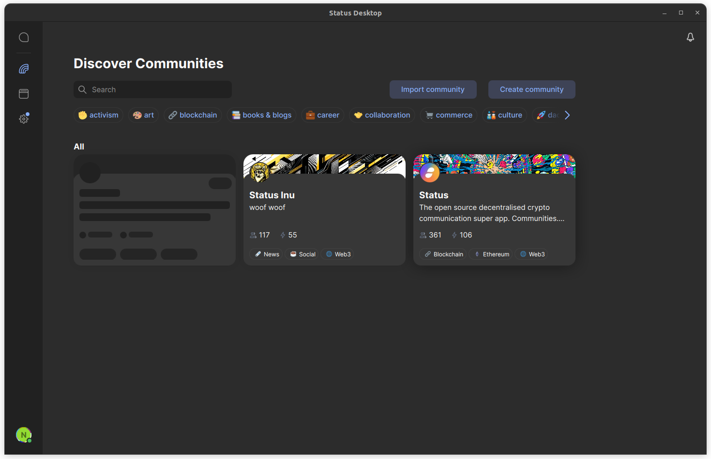Click the Status Inu community avatar
The image size is (711, 459).
pos(259,172)
